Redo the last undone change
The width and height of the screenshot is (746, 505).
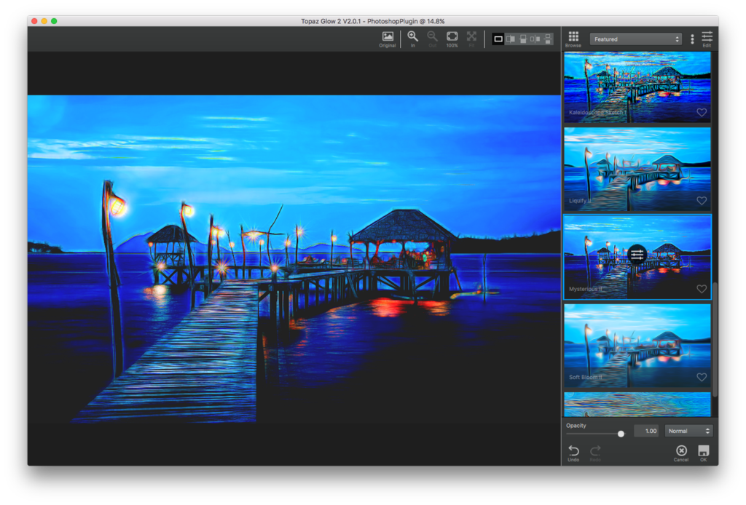click(x=595, y=453)
